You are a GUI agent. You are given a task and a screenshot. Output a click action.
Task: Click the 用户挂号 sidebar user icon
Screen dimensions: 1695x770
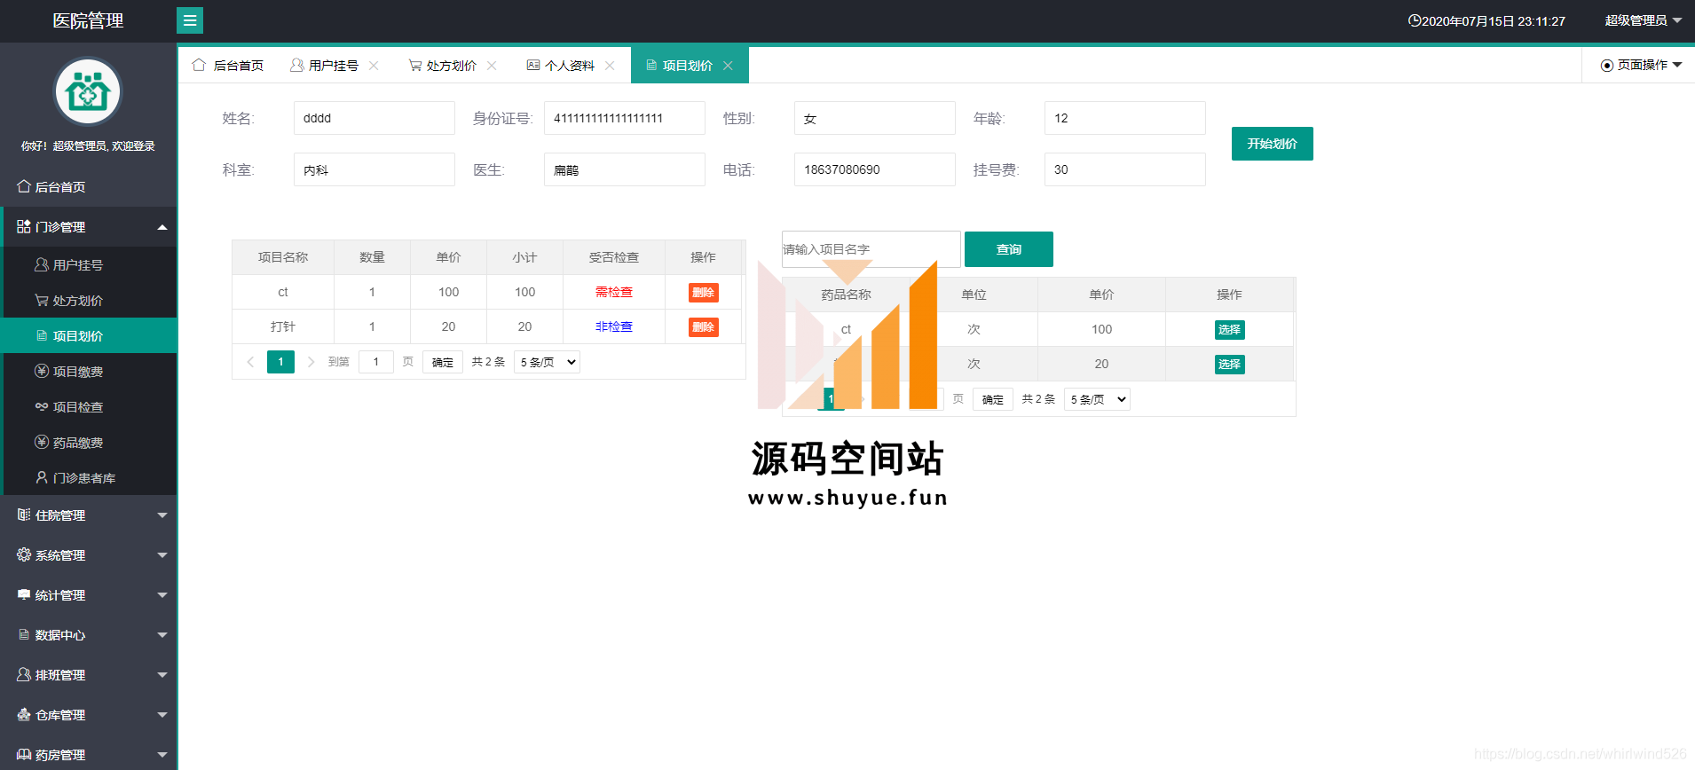click(42, 264)
